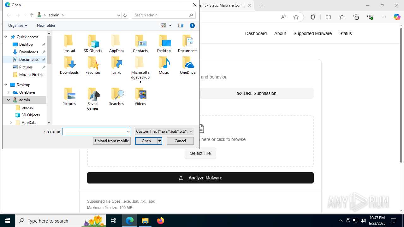This screenshot has height=227, width=404.
Task: Toggle Edge split screen icon
Action: point(328,17)
